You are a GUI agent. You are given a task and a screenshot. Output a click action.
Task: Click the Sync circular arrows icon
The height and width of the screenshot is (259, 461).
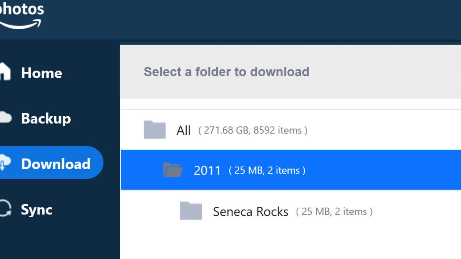(5, 209)
